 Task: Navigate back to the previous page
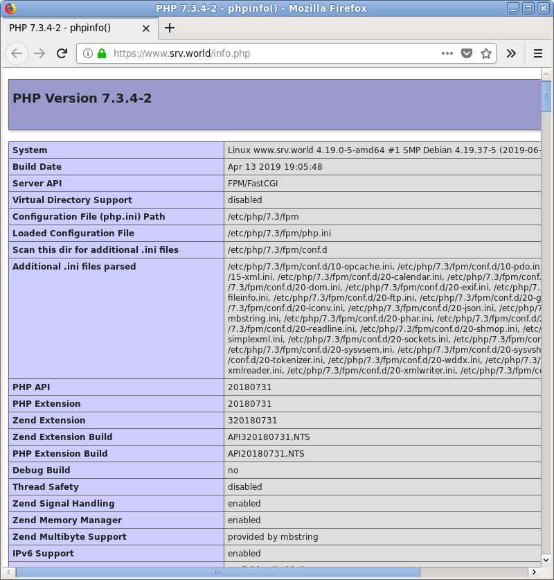pos(17,53)
